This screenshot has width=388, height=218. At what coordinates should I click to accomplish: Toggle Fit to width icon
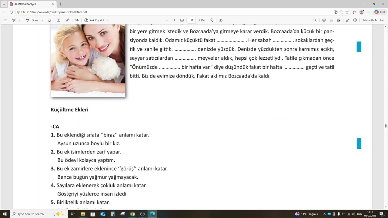[182, 20]
